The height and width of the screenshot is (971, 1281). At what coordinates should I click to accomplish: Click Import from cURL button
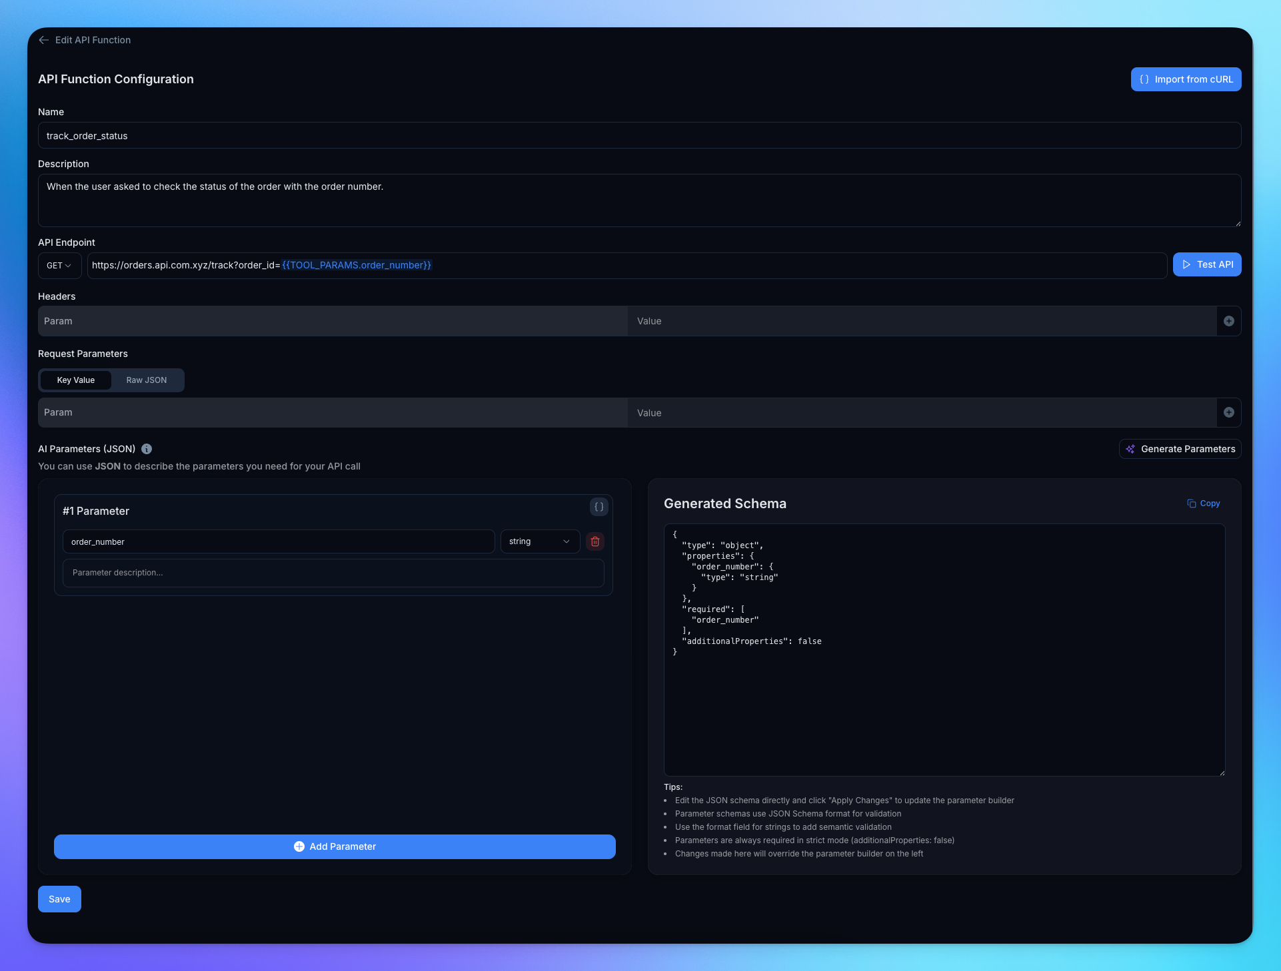coord(1186,79)
